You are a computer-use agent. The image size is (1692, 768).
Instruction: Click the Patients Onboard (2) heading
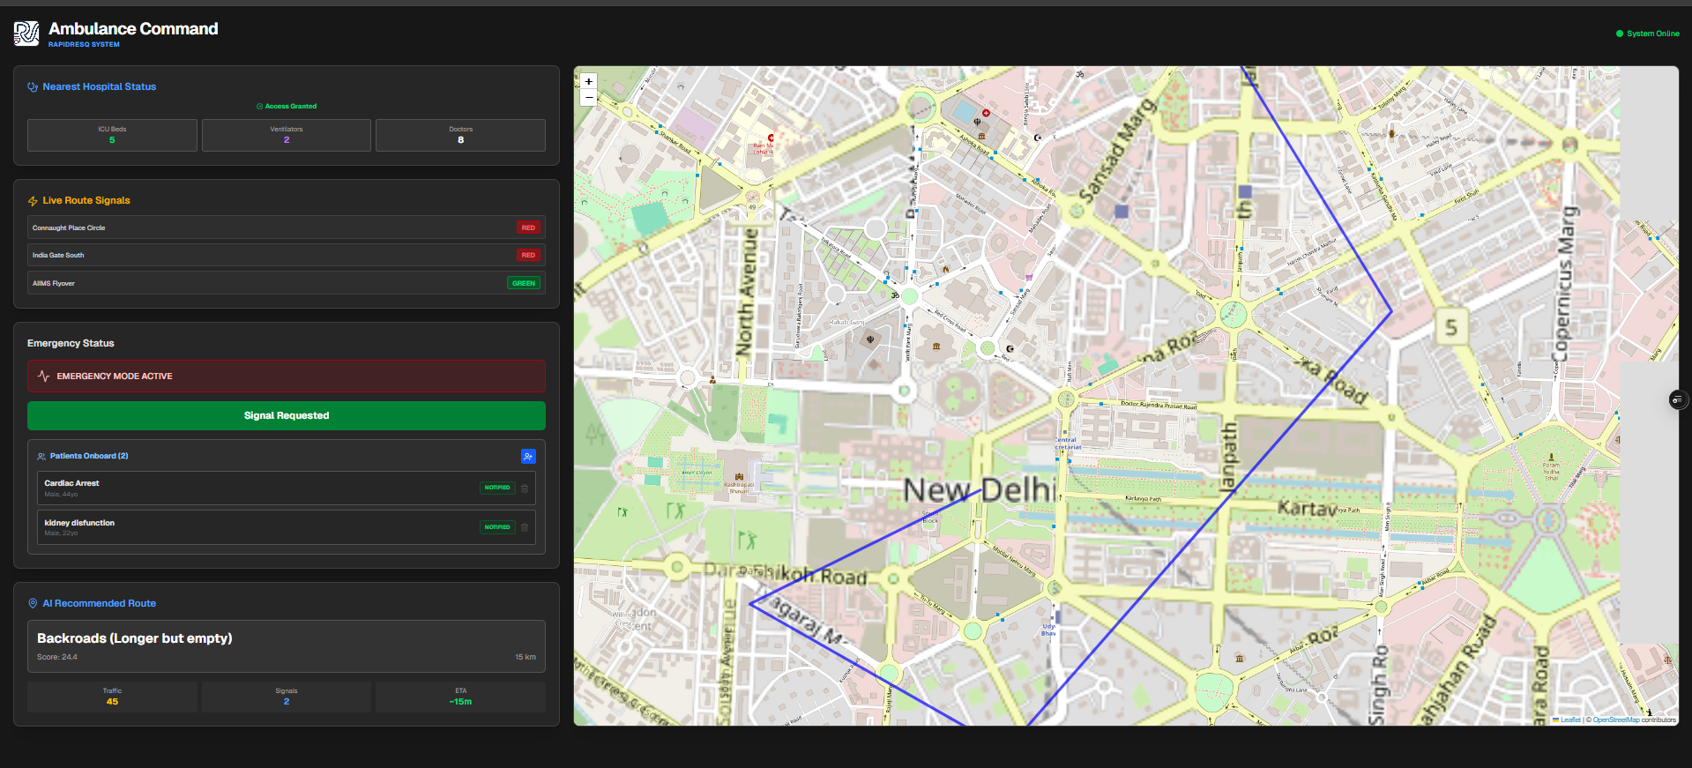(89, 456)
